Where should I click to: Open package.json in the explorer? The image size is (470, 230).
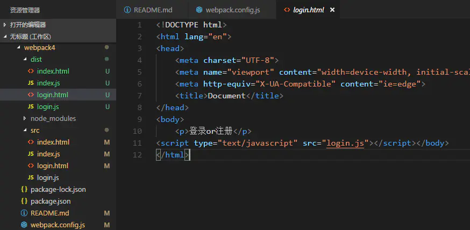[x=58, y=201]
